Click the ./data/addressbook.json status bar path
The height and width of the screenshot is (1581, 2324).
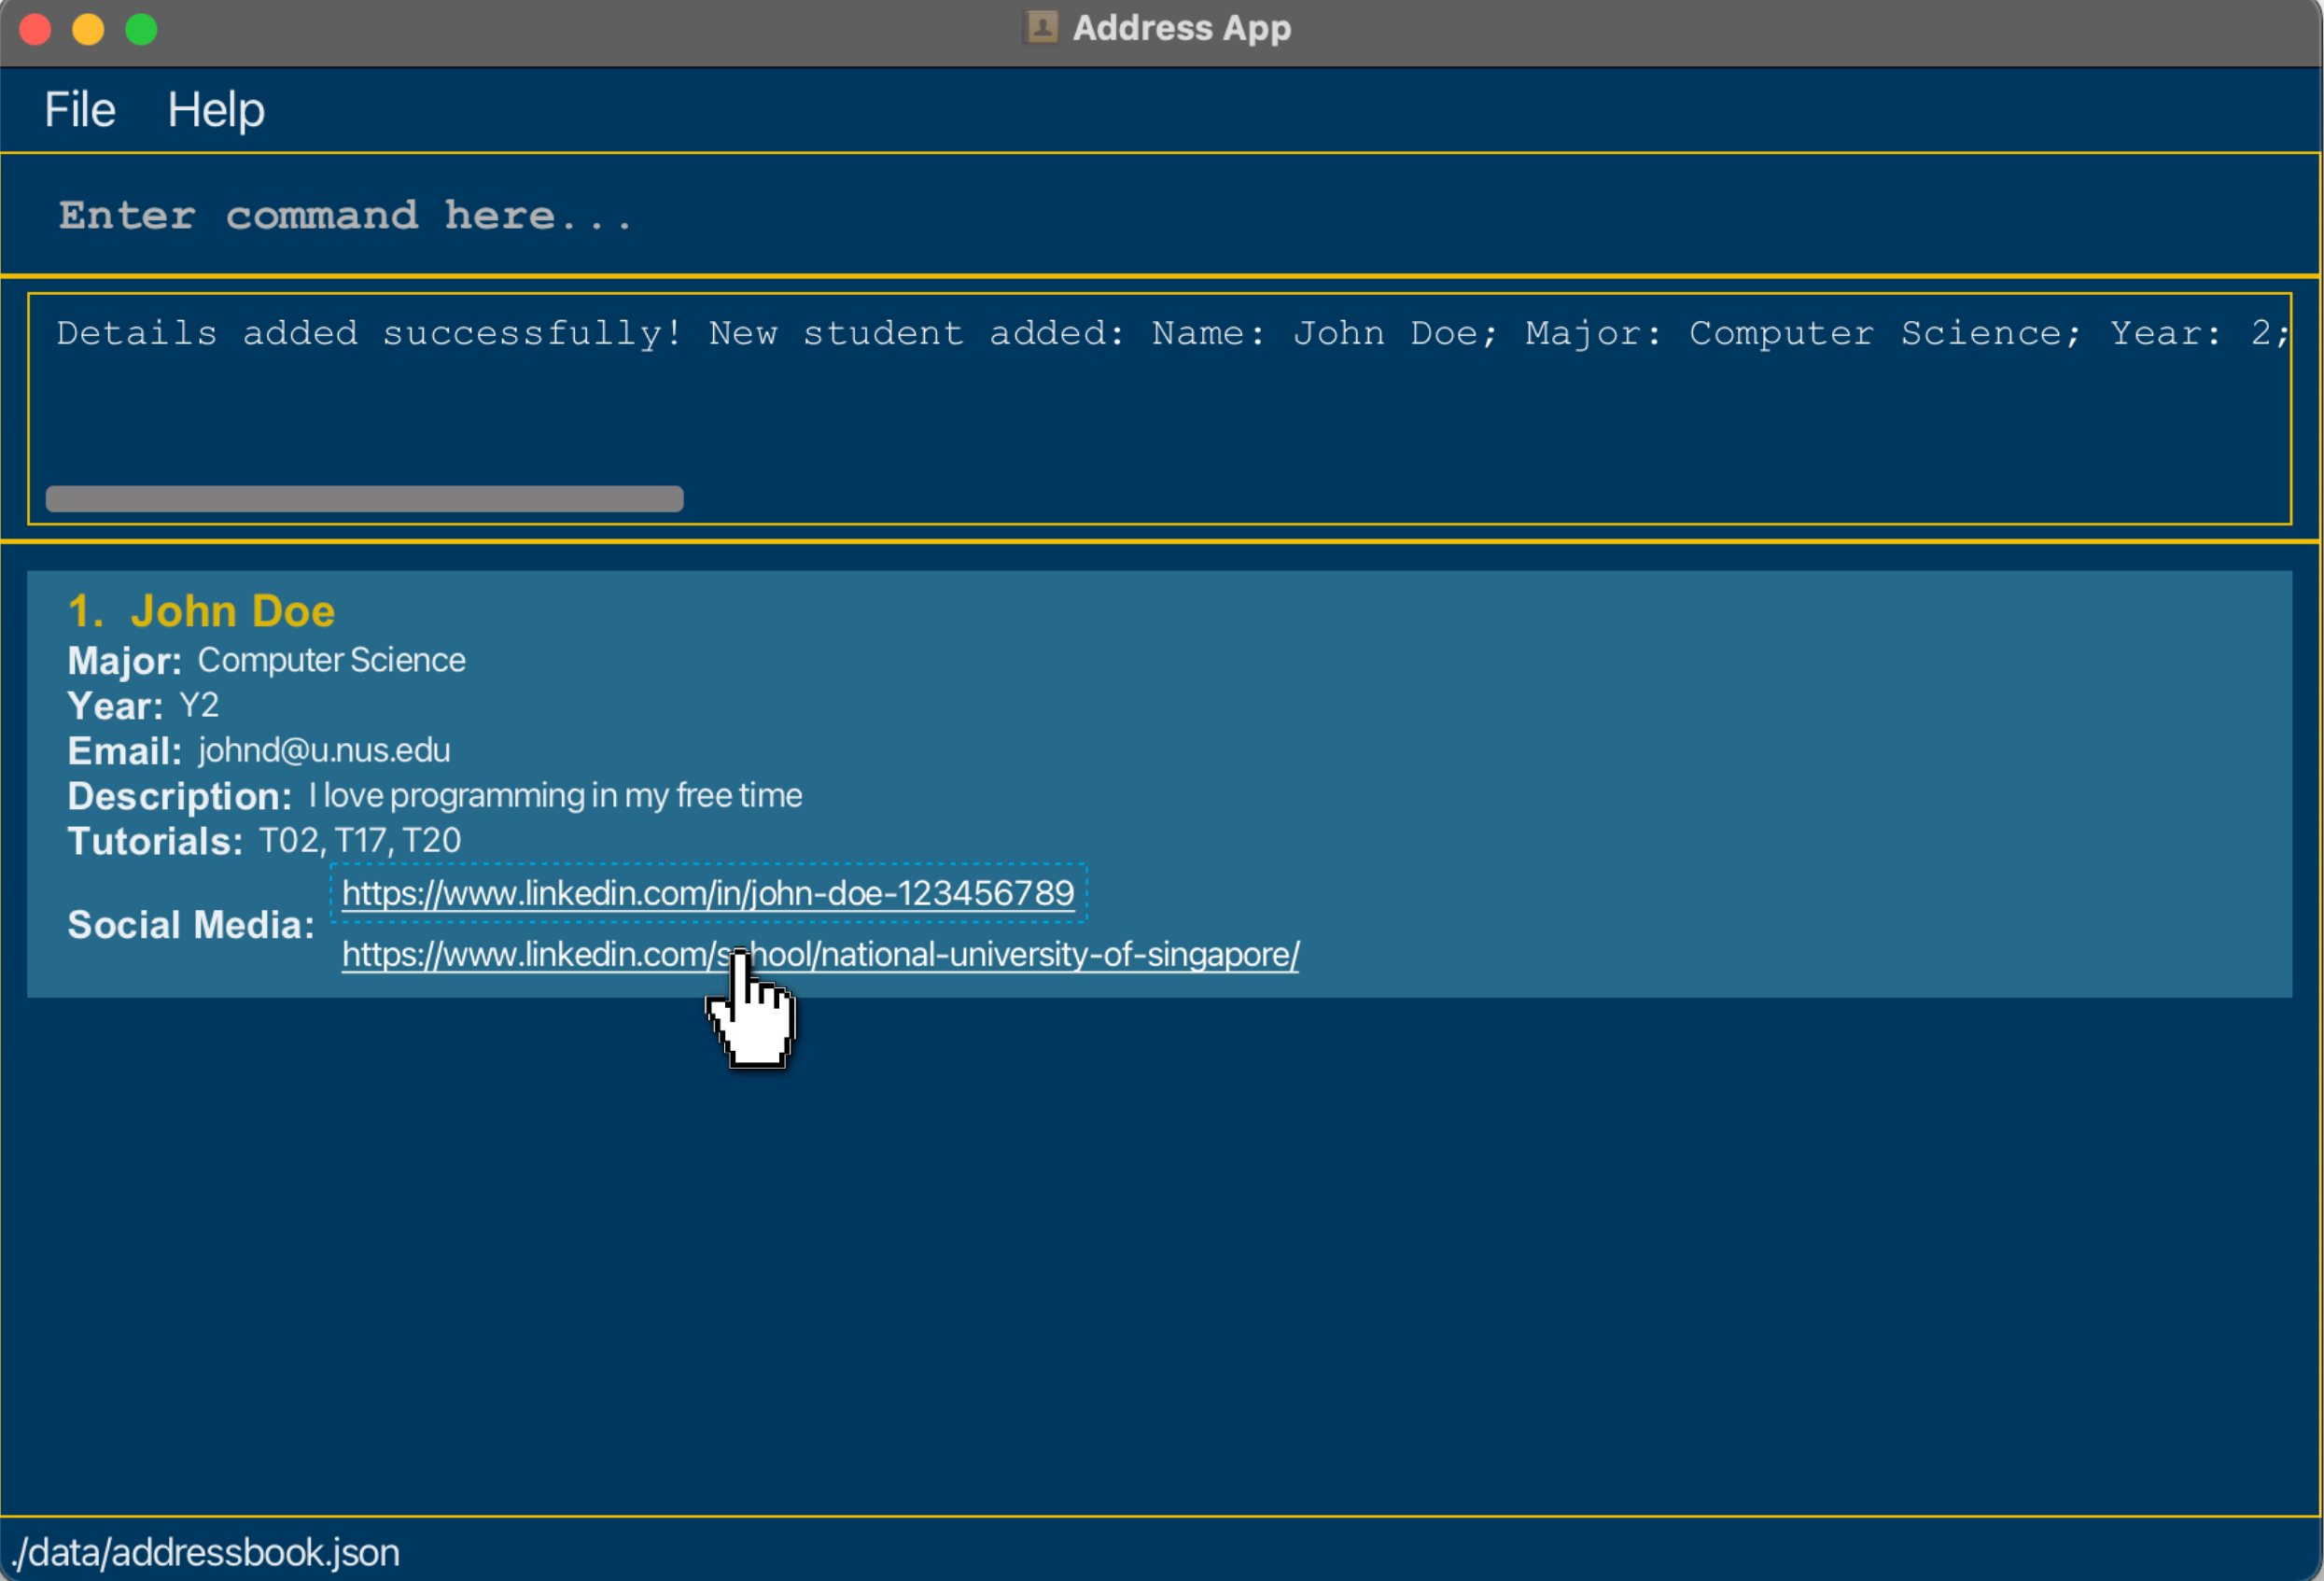205,1552
